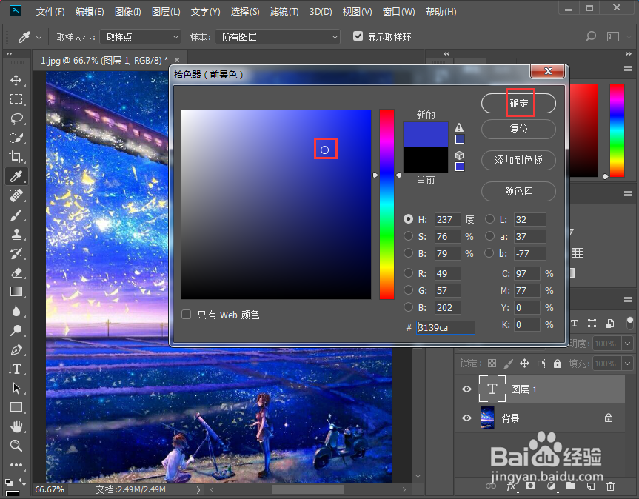Select the G green radio button
This screenshot has height=499, width=639.
(x=408, y=290)
